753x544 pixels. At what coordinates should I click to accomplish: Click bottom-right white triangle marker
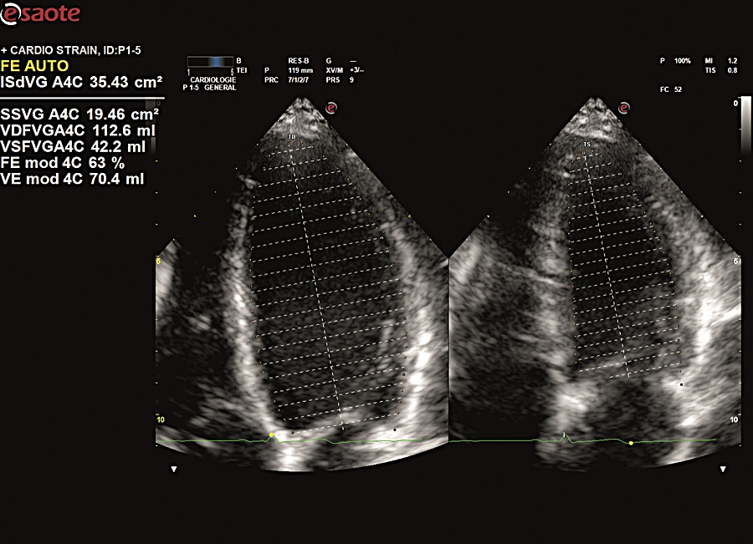[x=723, y=470]
